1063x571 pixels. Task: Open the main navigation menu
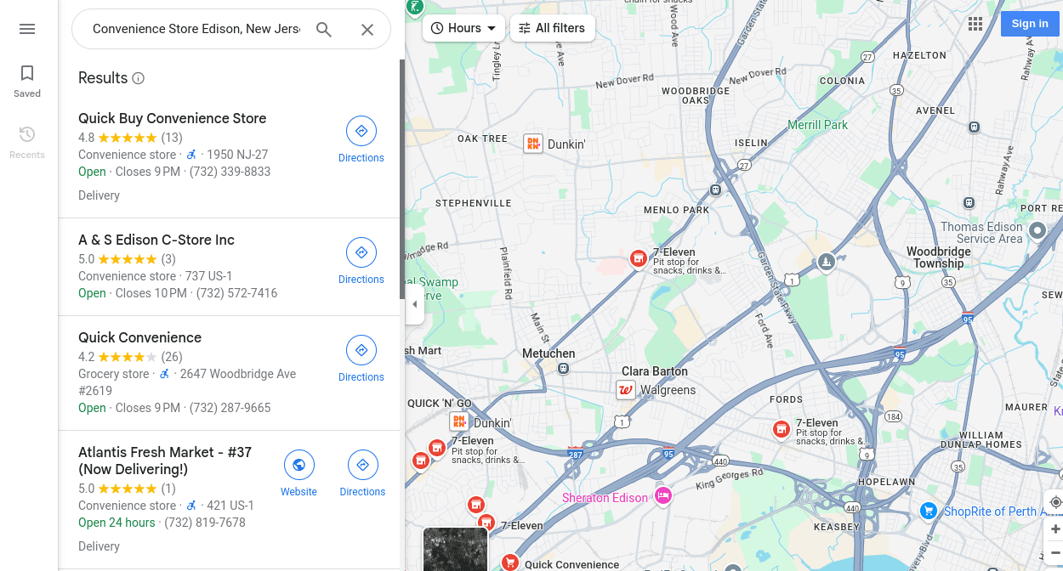coord(26,28)
